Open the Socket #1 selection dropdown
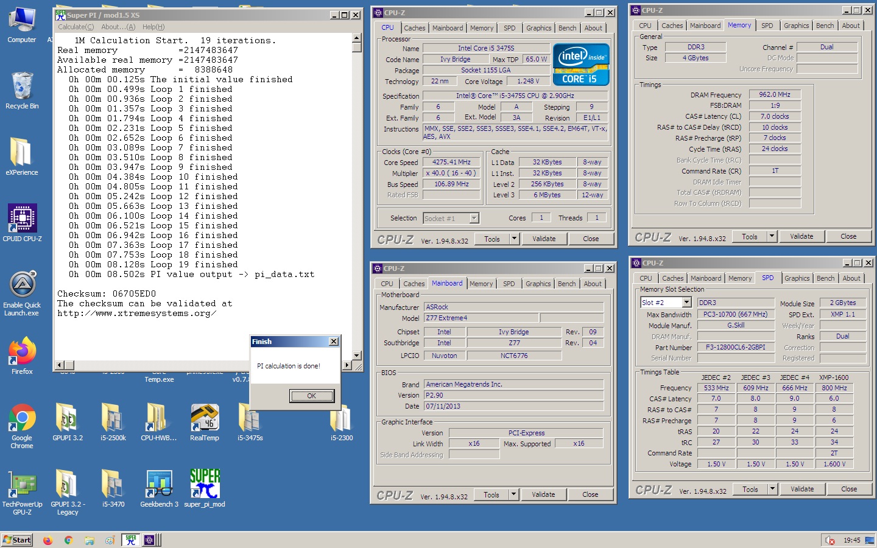 click(474, 218)
